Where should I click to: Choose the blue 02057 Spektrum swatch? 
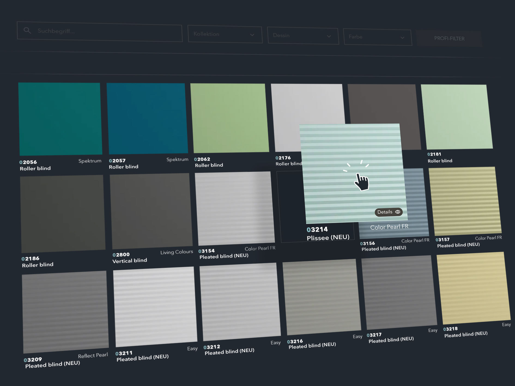pos(147,118)
